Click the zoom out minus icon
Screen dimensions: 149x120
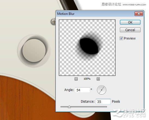pos(76,79)
